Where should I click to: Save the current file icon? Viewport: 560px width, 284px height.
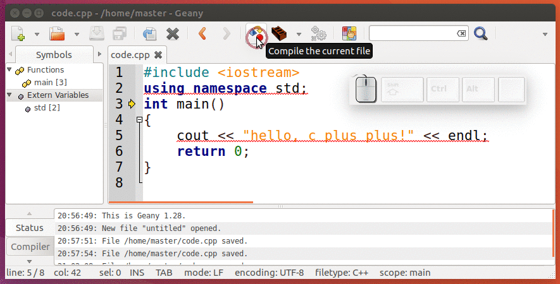click(96, 33)
